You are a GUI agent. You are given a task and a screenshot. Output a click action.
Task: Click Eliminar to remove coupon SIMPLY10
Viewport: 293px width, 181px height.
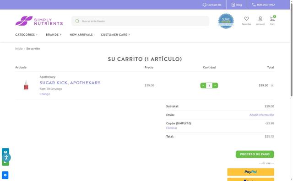(172, 128)
